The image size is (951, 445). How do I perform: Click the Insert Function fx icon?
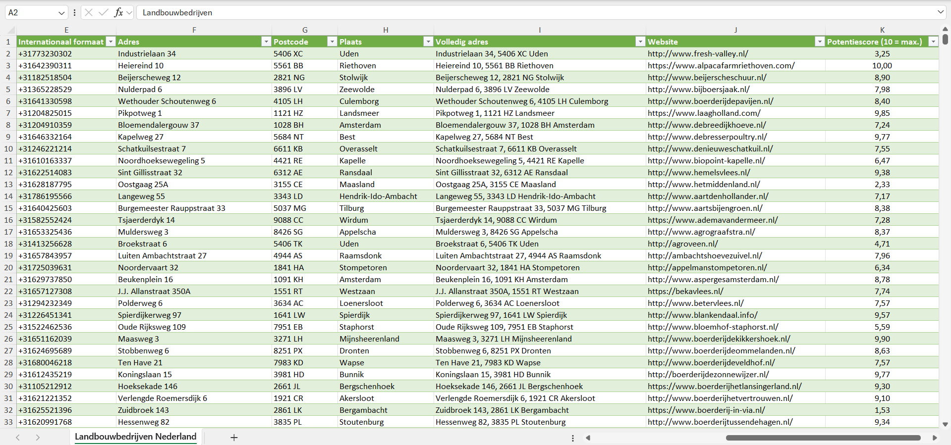[118, 12]
